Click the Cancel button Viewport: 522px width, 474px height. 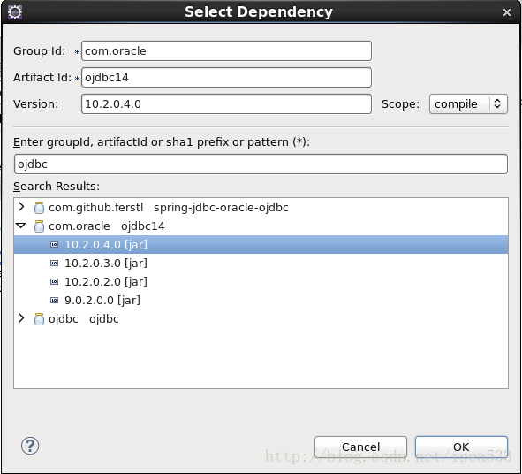[x=360, y=447]
